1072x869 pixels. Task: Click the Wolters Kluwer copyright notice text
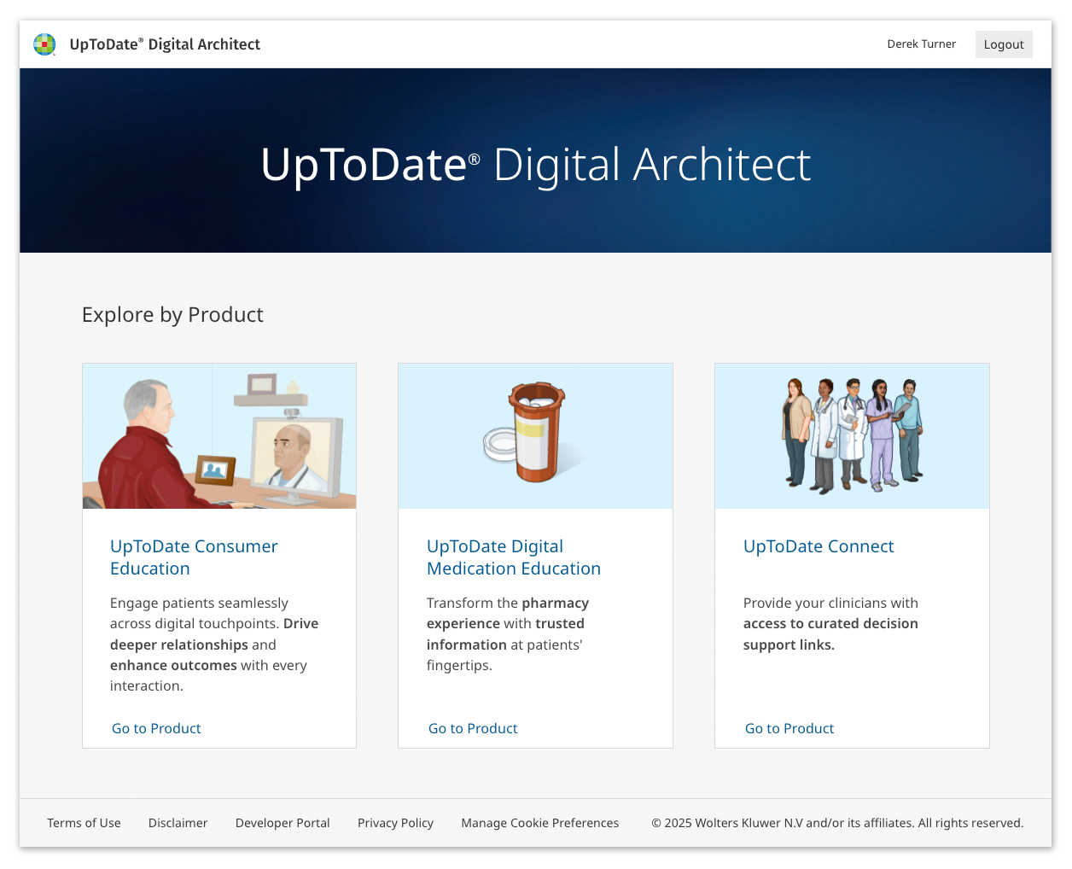point(837,823)
